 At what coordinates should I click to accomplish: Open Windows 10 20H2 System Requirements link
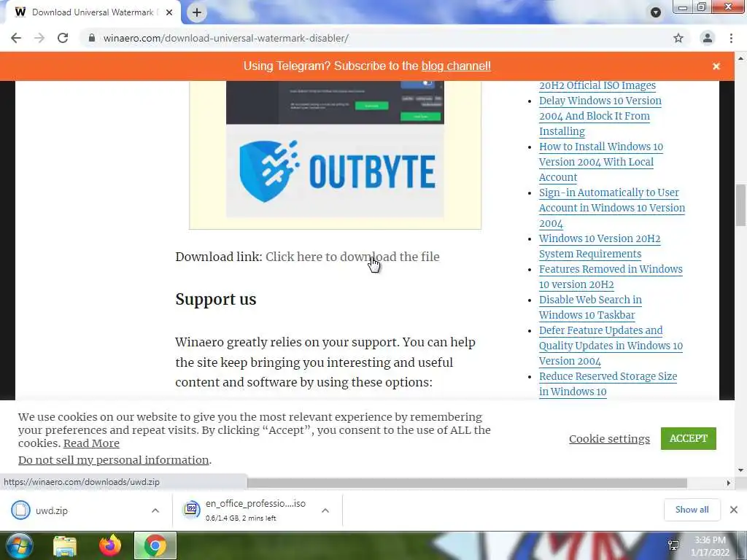[x=600, y=246]
